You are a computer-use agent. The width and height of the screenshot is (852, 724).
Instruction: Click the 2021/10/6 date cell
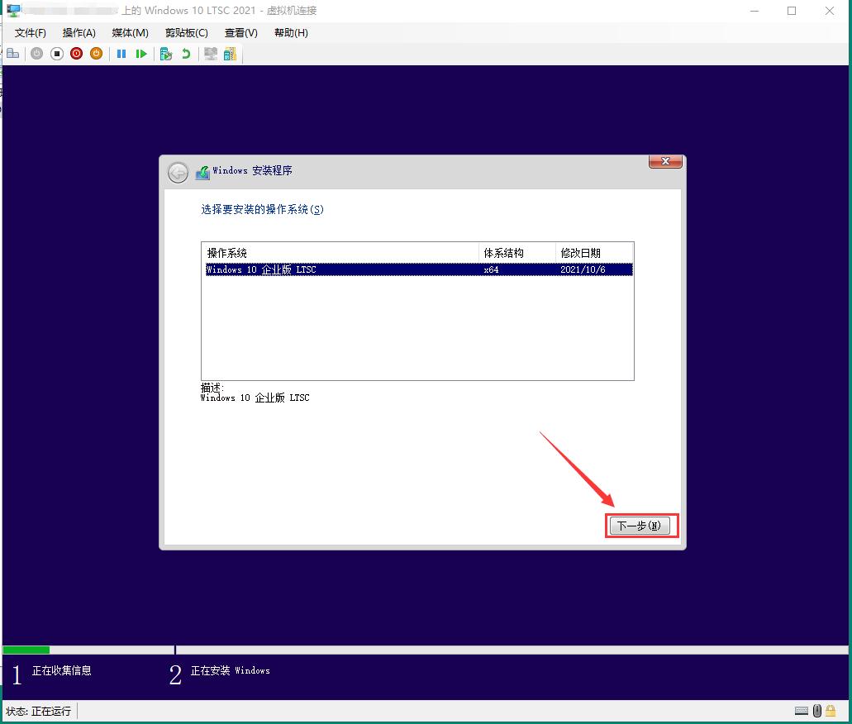click(x=583, y=269)
